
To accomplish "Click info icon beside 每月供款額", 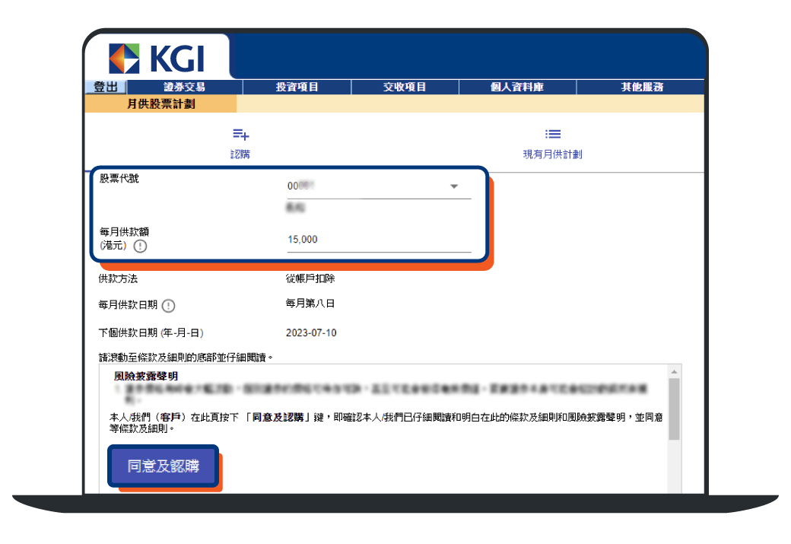I will click(x=140, y=247).
